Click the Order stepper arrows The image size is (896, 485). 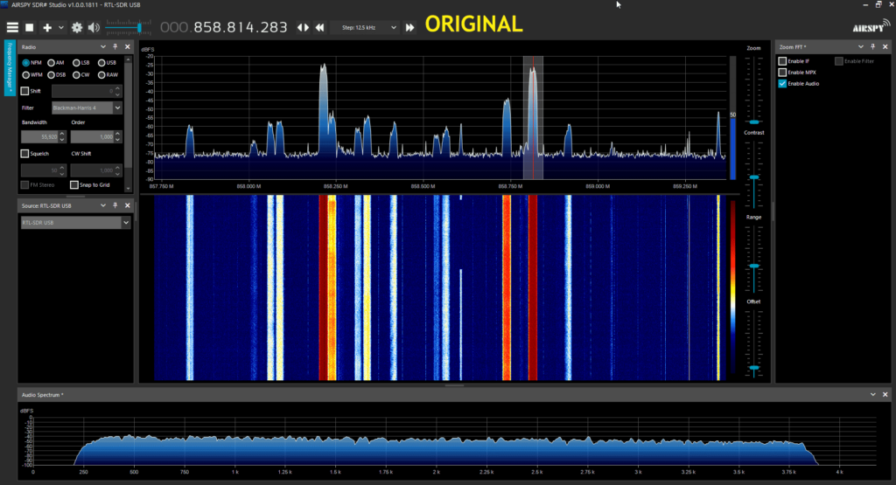118,137
